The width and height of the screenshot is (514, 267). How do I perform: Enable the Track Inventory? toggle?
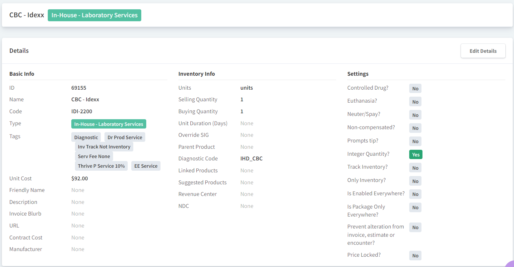point(415,167)
